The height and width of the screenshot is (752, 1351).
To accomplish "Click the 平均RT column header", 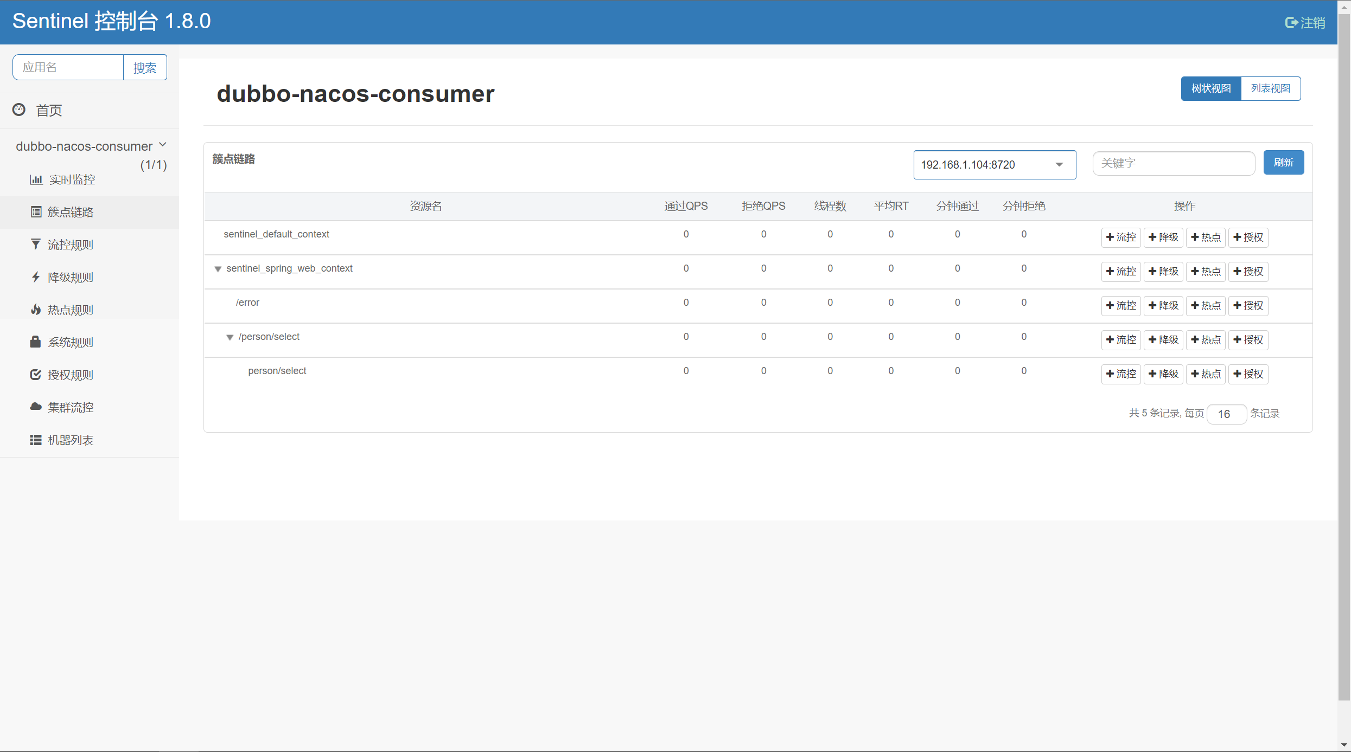I will (891, 206).
